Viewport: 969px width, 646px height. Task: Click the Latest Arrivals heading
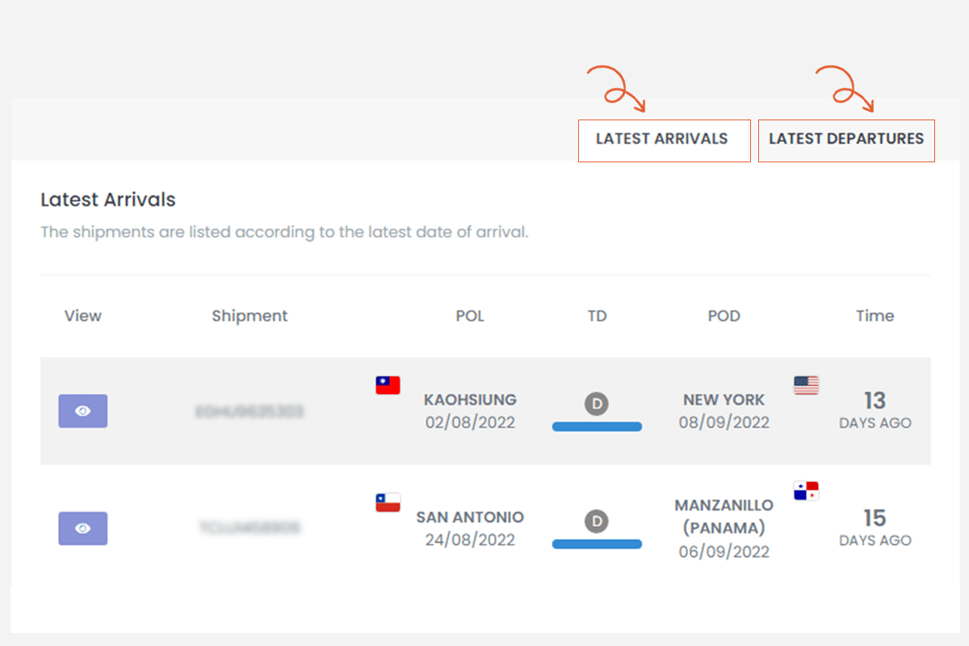tap(107, 199)
